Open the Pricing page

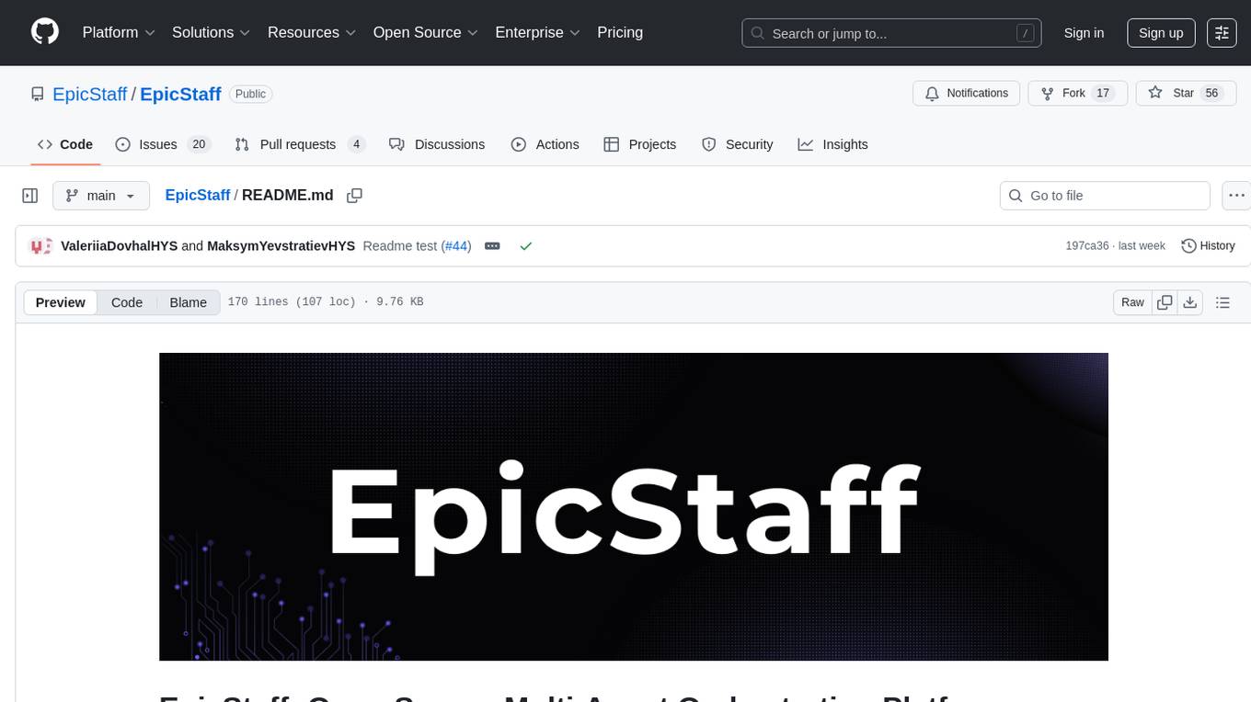[620, 32]
